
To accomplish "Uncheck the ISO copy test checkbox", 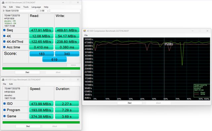I will pyautogui.click(x=4, y=103).
